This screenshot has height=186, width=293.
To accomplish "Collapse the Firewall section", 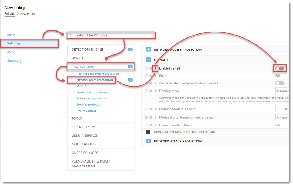I will tap(148, 60).
